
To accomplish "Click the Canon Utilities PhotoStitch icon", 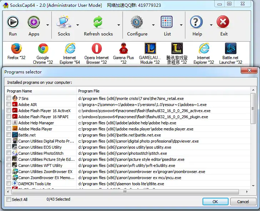I will (15, 153).
